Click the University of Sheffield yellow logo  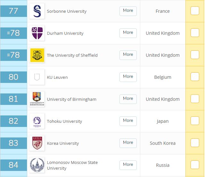[x=37, y=55]
